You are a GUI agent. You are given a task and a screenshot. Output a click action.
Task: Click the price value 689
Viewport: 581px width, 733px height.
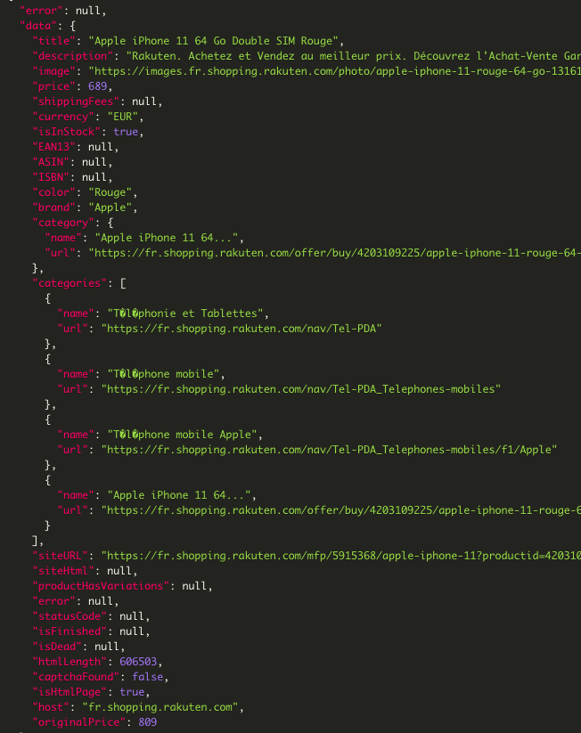[98, 86]
